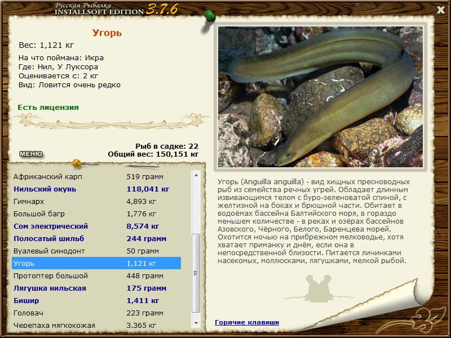
Task: Select Сом электрический list entry
Action: 96,226
